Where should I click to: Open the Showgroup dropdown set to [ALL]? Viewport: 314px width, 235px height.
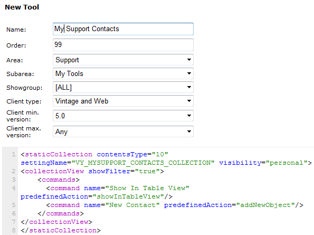tap(123, 87)
